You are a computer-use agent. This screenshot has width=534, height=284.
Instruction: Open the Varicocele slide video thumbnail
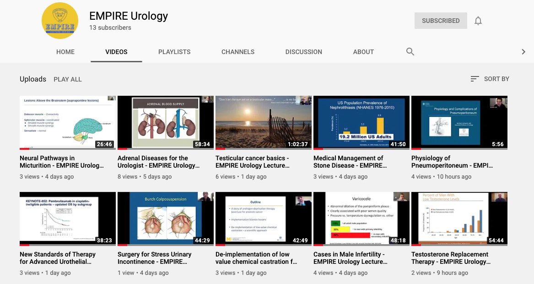[361, 219]
